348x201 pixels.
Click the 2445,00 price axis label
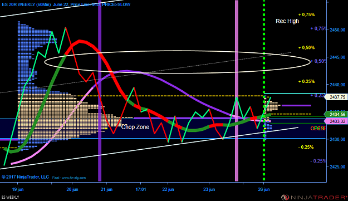[x=337, y=57]
